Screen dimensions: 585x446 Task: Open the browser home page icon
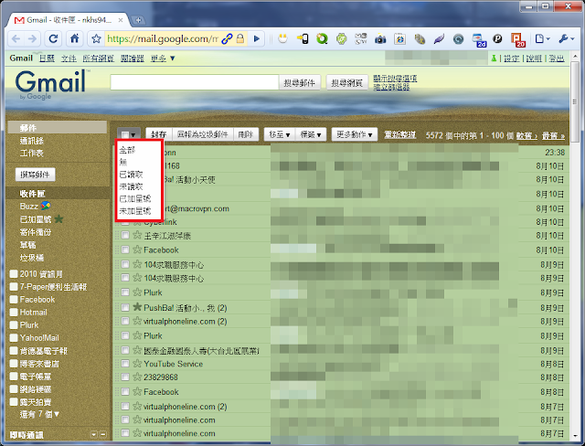point(75,38)
